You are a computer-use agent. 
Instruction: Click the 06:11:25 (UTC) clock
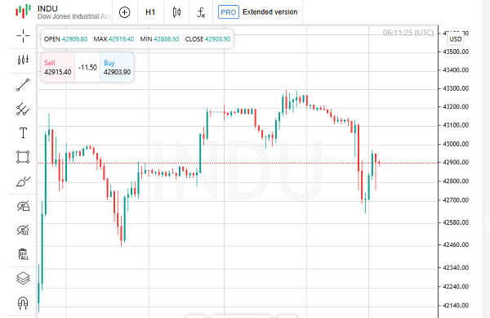tap(408, 33)
